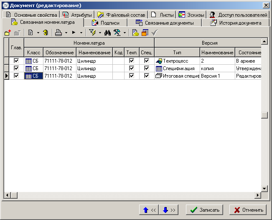Click the horizontal scrollbar right arrow
This screenshot has height=220, width=272.
pos(257,195)
